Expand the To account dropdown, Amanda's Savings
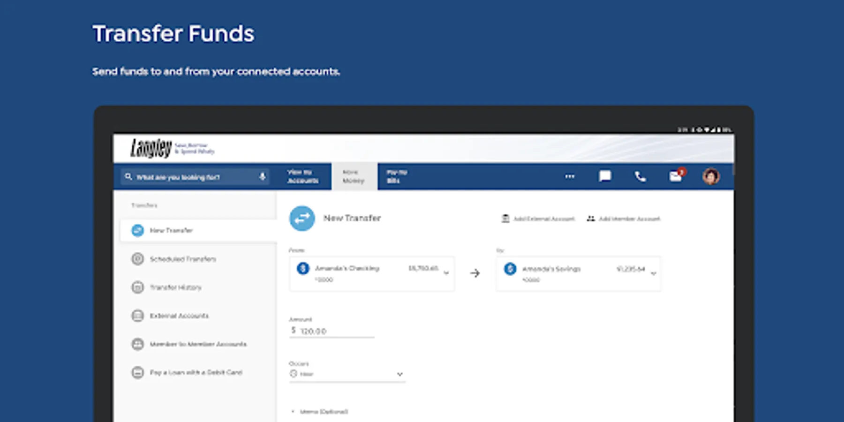 click(x=579, y=273)
